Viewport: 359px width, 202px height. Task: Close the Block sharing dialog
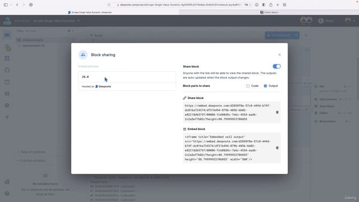(x=279, y=54)
